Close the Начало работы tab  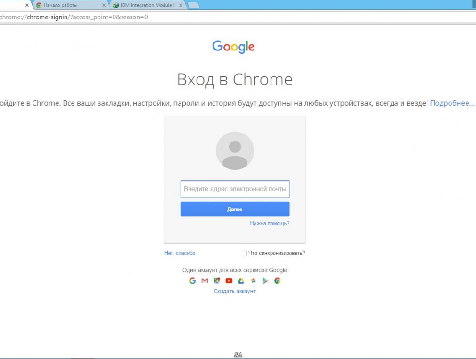(104, 5)
